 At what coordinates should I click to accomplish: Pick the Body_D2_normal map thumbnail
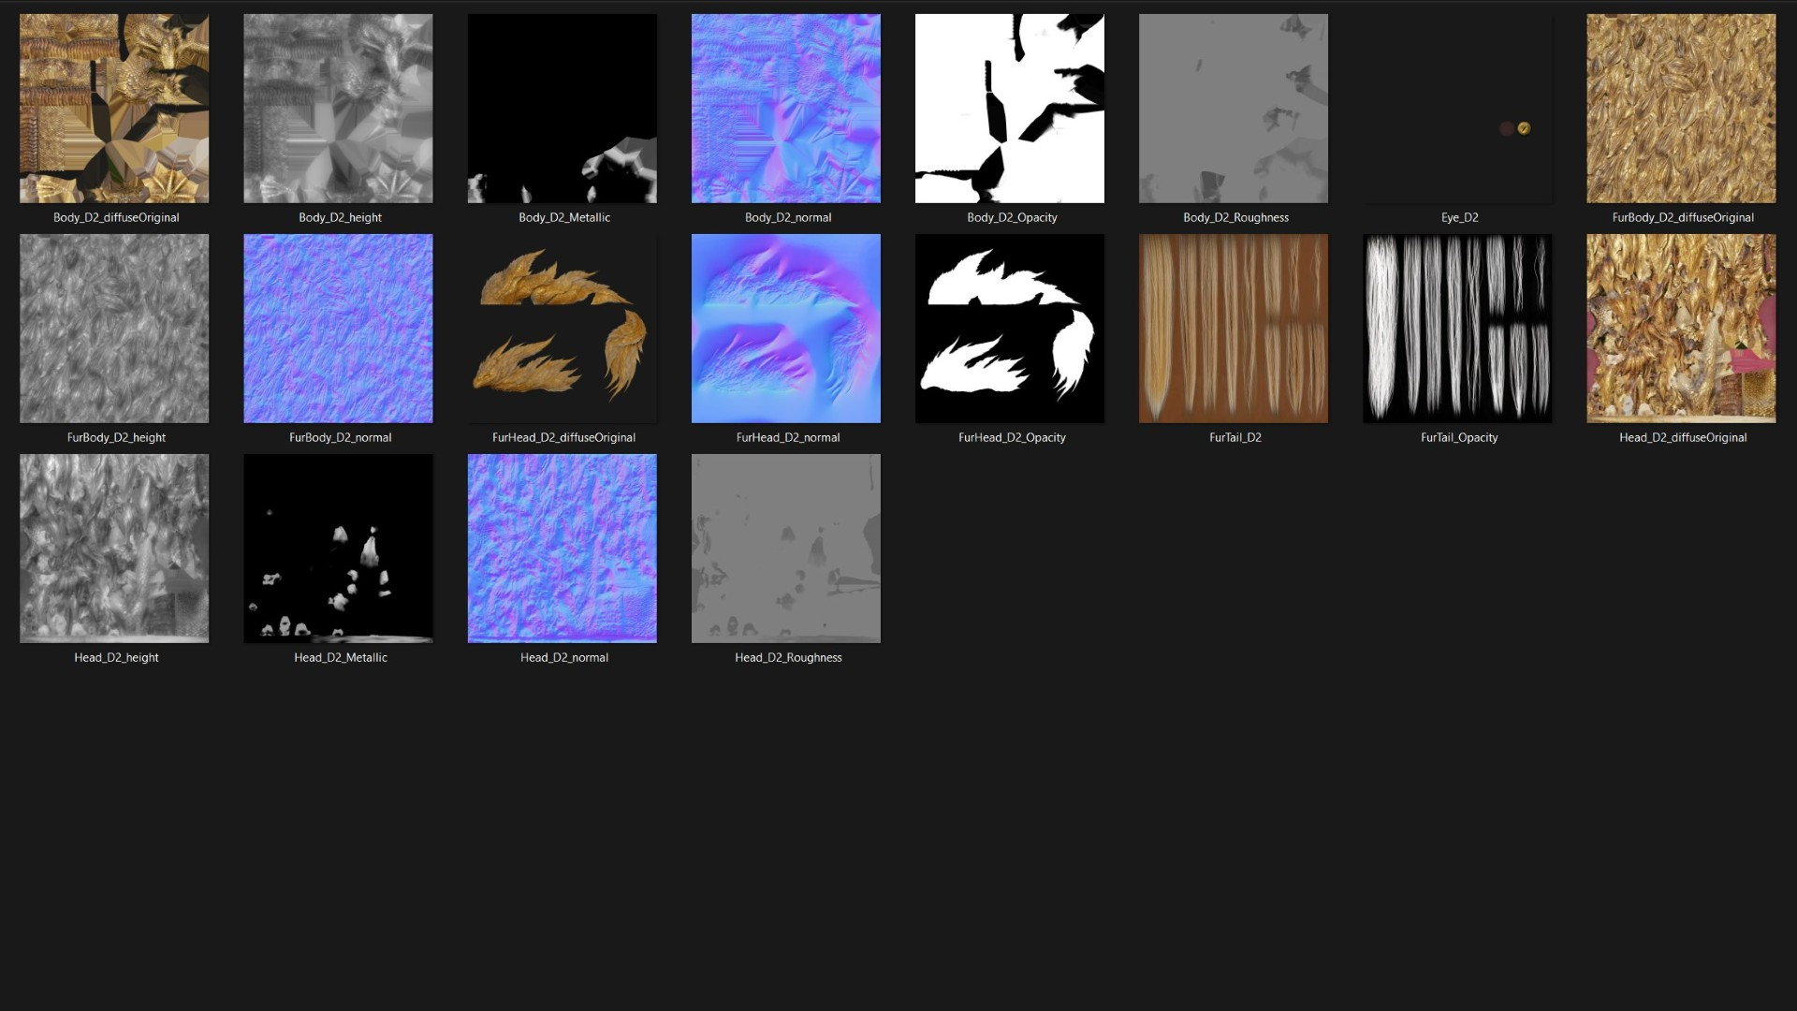click(785, 109)
